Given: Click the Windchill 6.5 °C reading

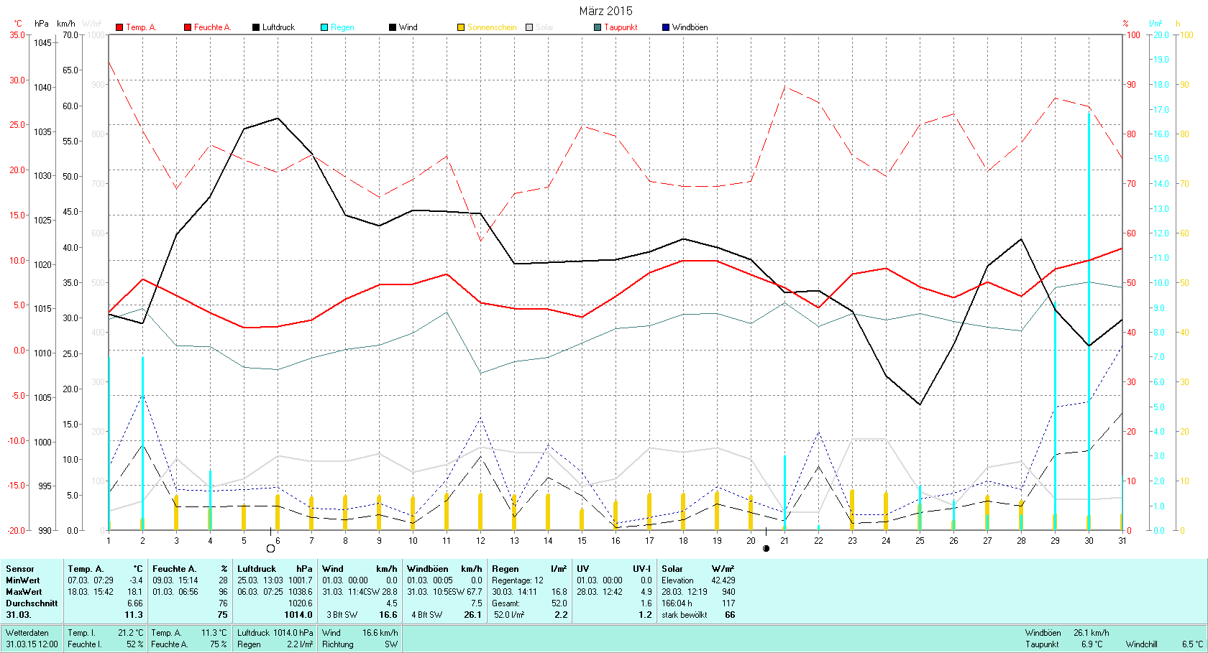Looking at the screenshot, I should pos(1165,644).
